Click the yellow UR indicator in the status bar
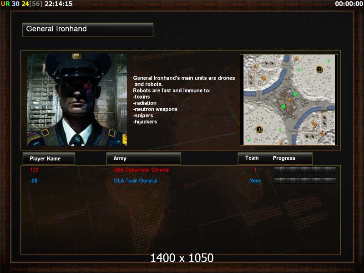Image resolution: width=364 pixels, height=273 pixels. click(5, 4)
